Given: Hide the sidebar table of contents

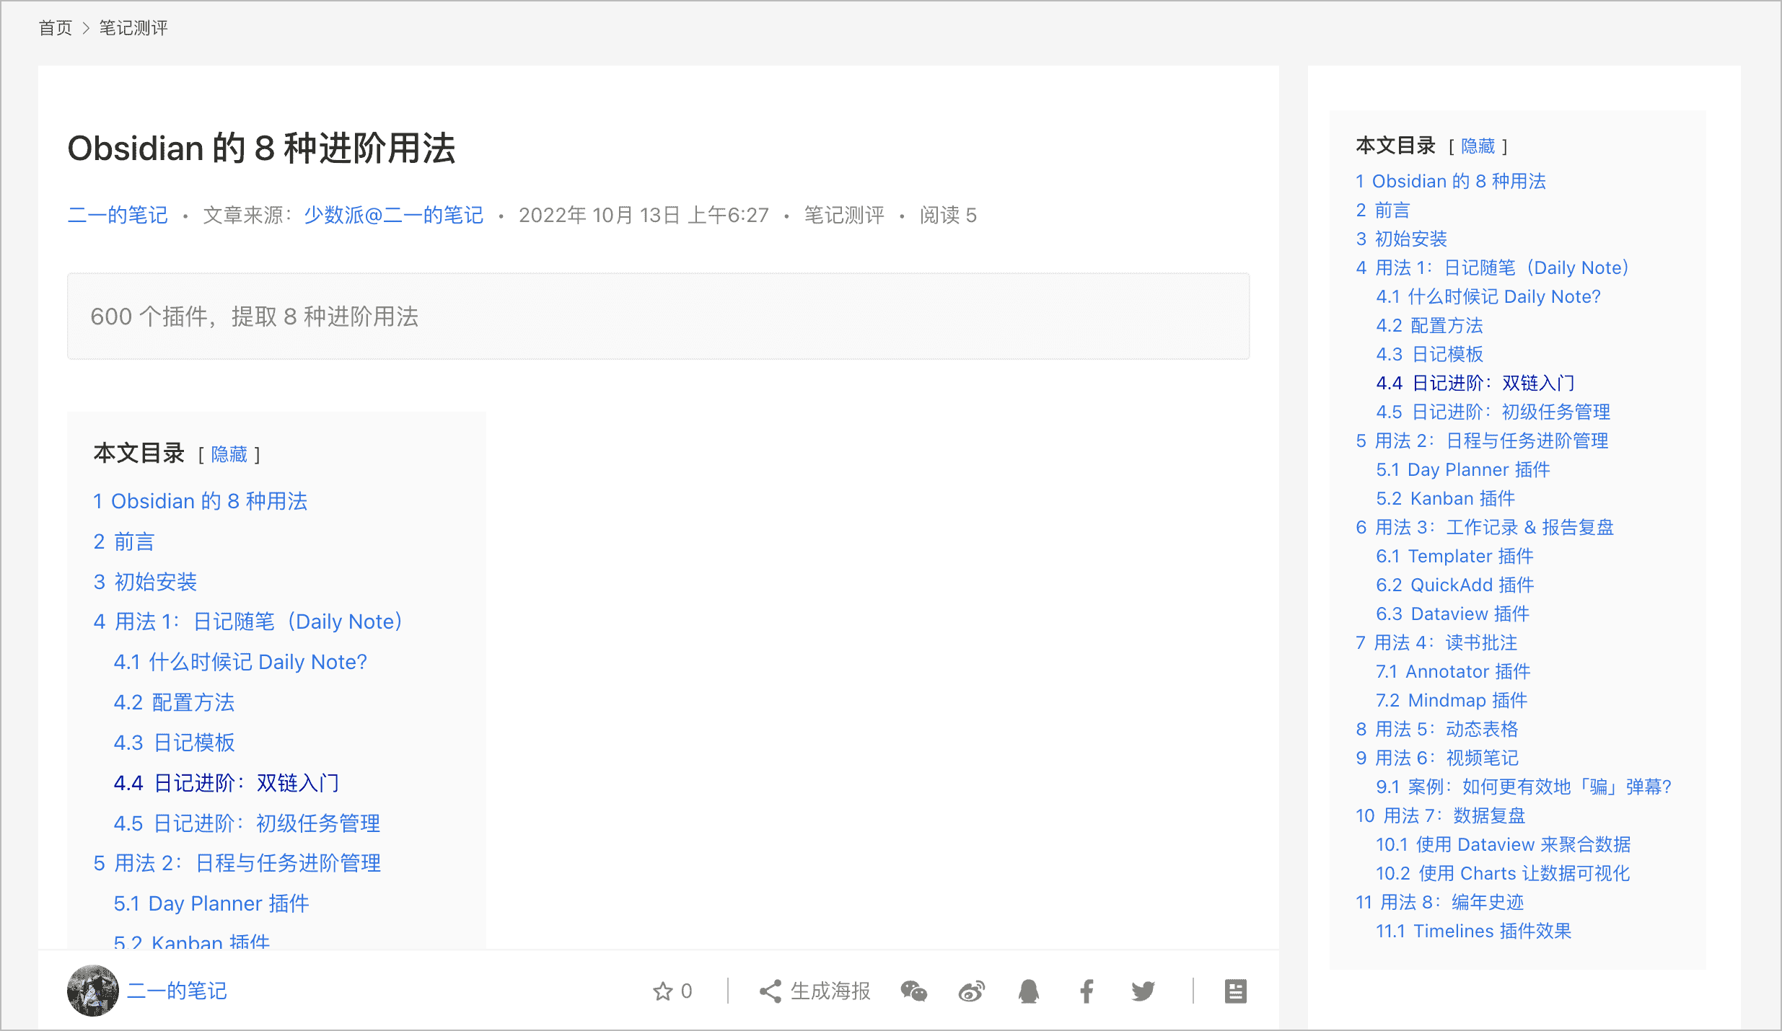Looking at the screenshot, I should 1478,146.
